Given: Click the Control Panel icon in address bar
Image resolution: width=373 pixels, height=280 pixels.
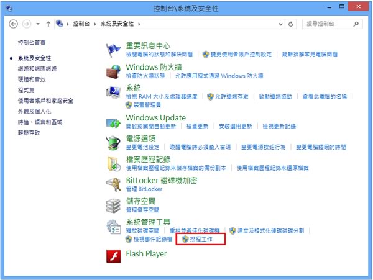Looking at the screenshot, I should (x=60, y=24).
